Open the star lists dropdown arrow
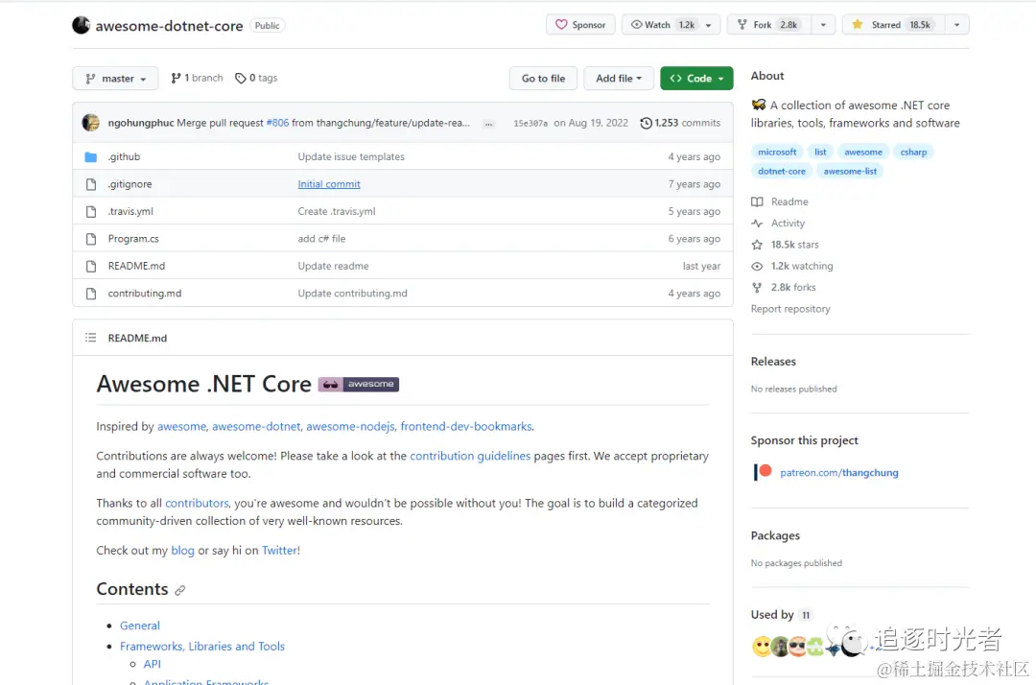 956,25
